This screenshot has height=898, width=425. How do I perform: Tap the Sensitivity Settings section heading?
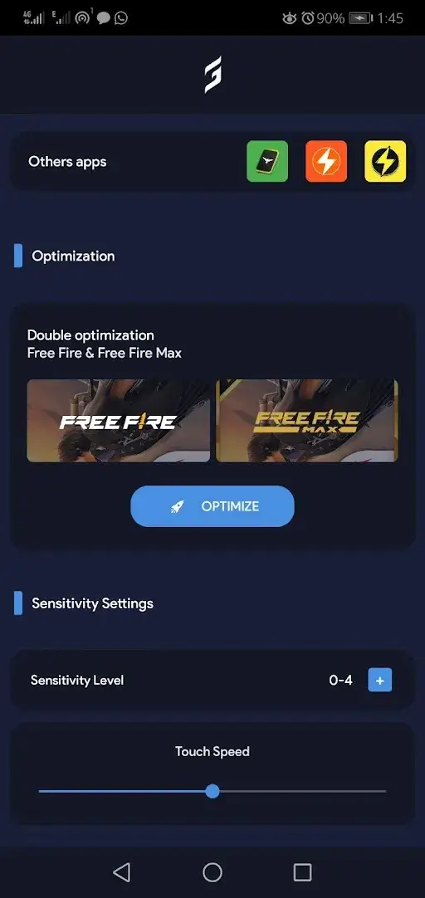click(93, 603)
